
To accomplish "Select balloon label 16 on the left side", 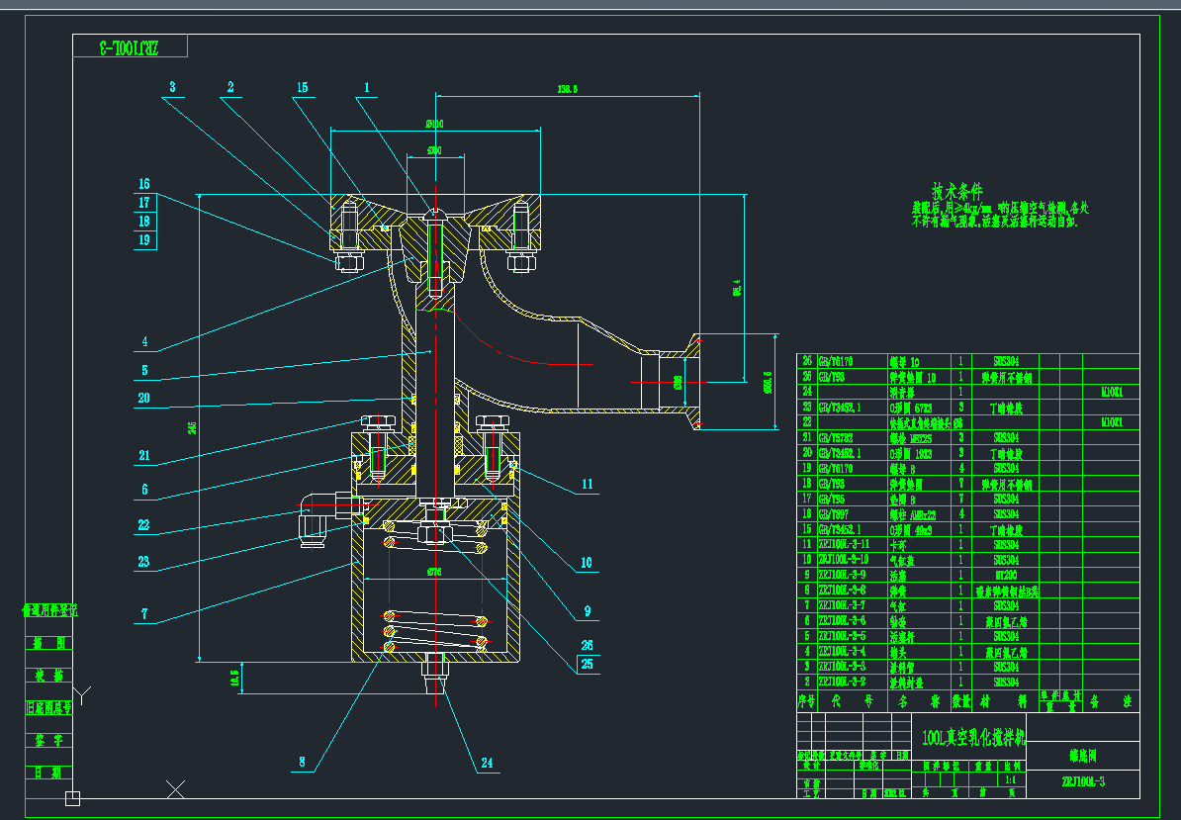I will tap(143, 184).
